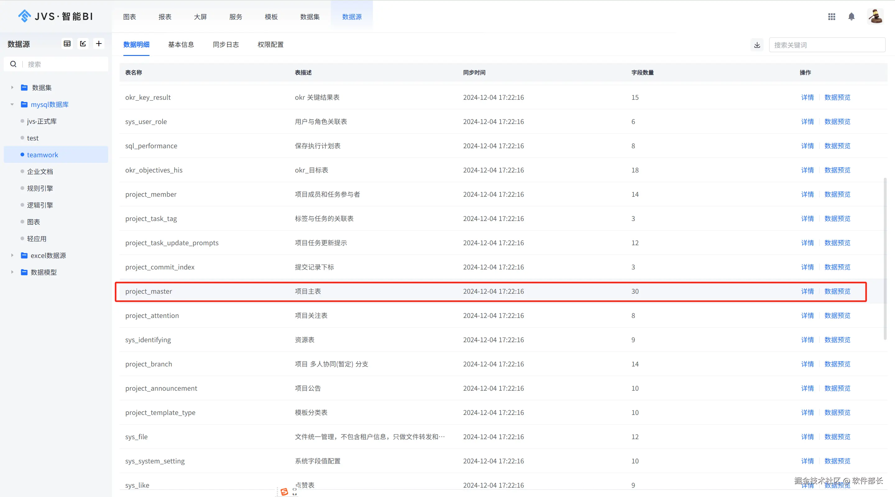This screenshot has width=895, height=497.
Task: Open the apps grid icon in top bar
Action: point(831,17)
